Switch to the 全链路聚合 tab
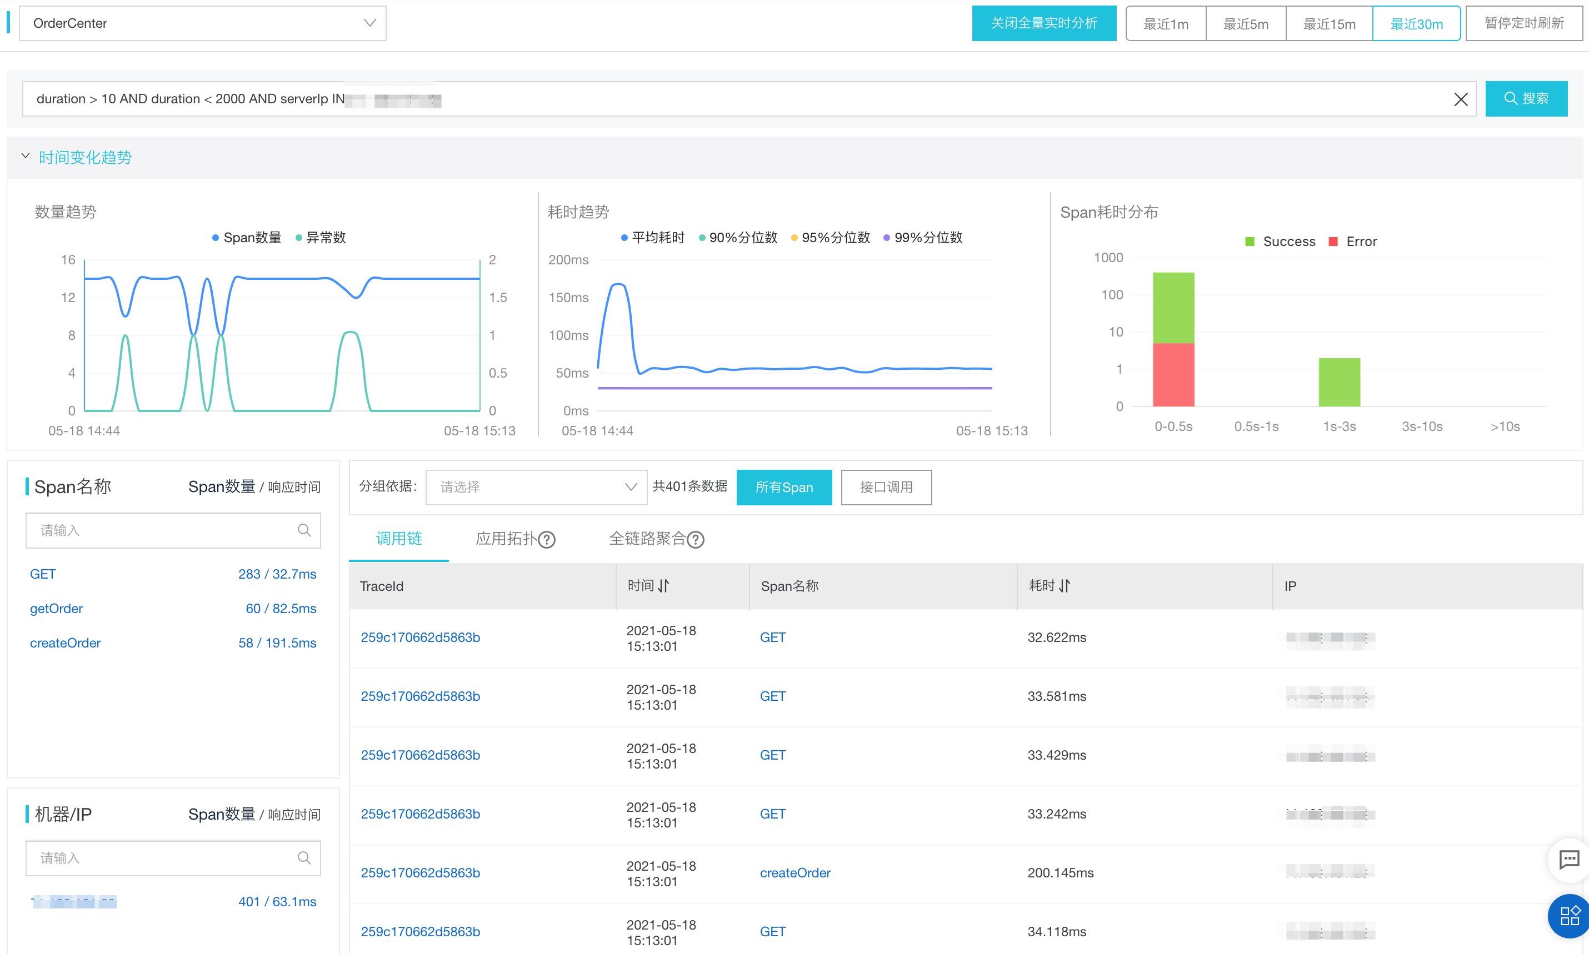The height and width of the screenshot is (954, 1589). pyautogui.click(x=648, y=539)
